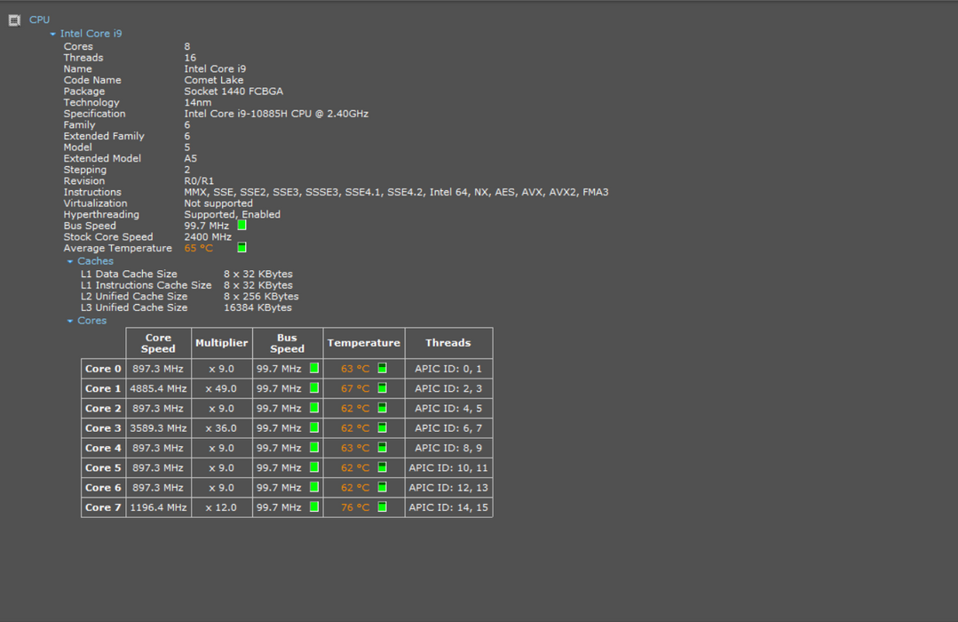
Task: Click Core 7 bus speed green indicator
Action: pos(314,507)
